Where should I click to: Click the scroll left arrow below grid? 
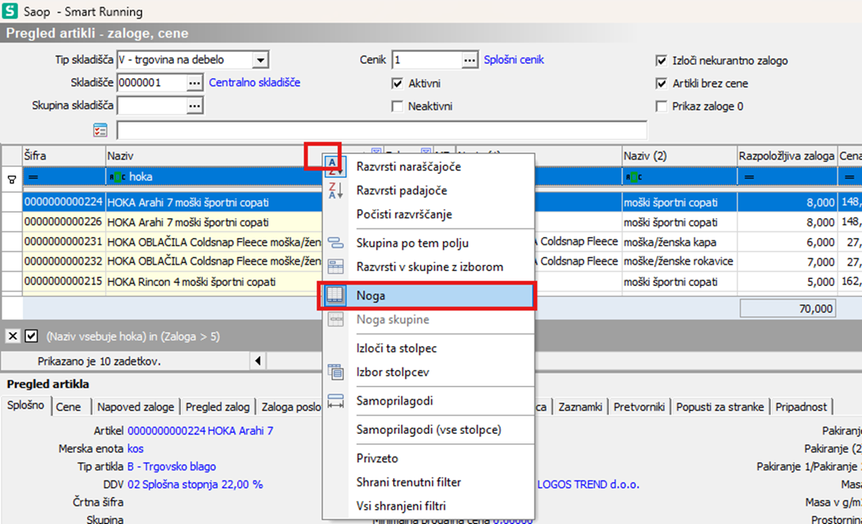[258, 361]
